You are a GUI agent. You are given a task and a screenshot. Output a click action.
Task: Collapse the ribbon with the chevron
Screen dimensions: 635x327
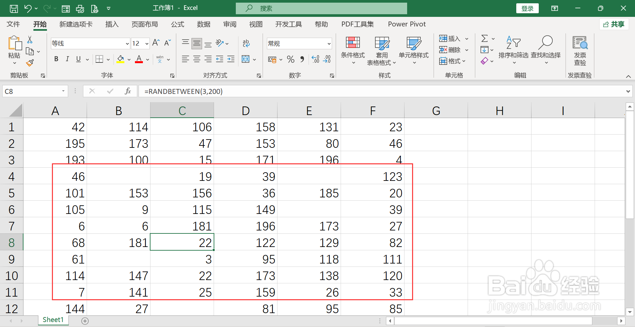click(x=628, y=76)
